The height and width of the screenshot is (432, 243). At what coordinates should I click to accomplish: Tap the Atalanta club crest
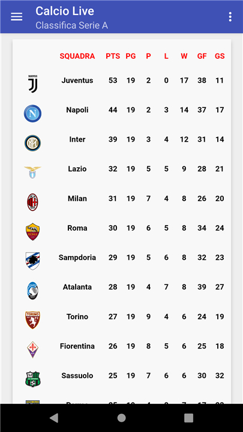(32, 290)
